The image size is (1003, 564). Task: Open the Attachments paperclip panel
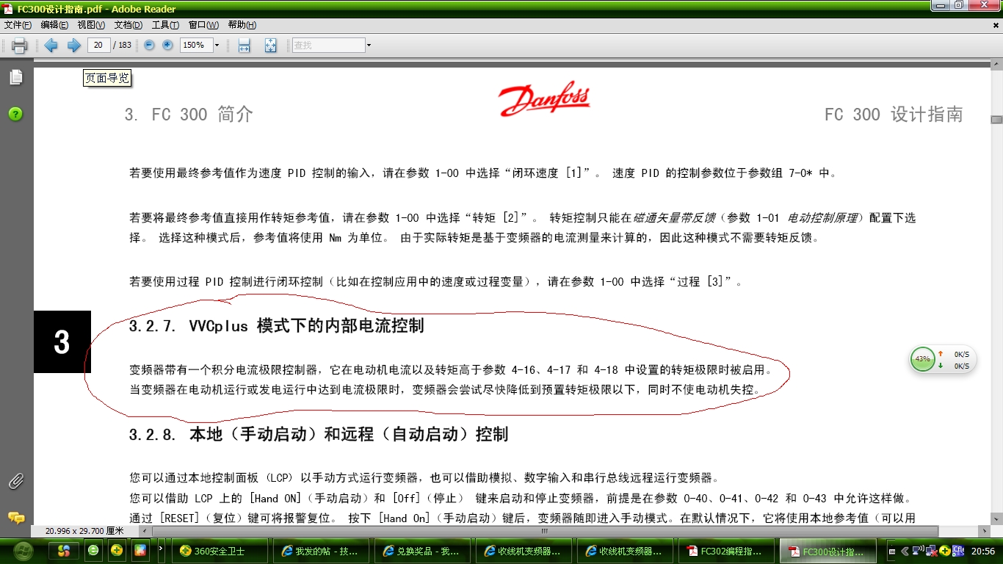pyautogui.click(x=15, y=482)
